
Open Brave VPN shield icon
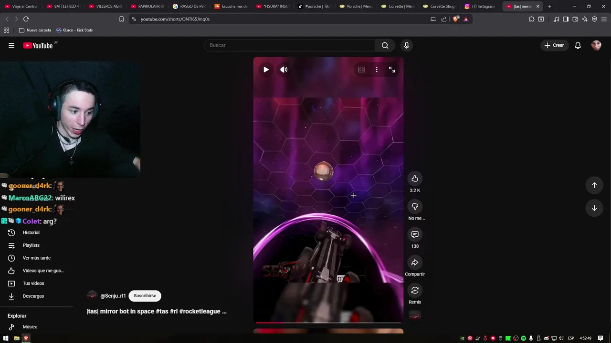pos(594,19)
